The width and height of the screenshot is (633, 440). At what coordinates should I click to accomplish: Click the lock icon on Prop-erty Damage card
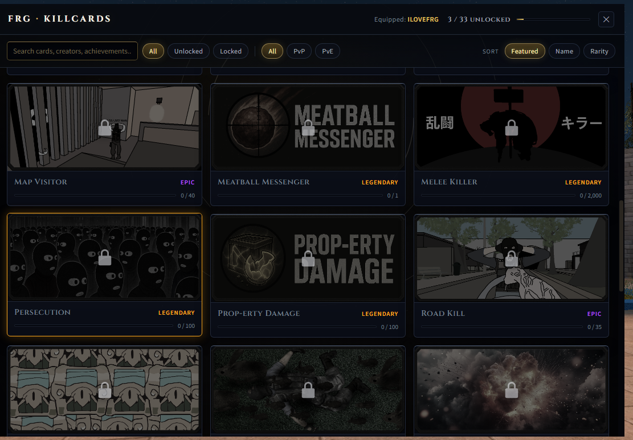point(308,259)
